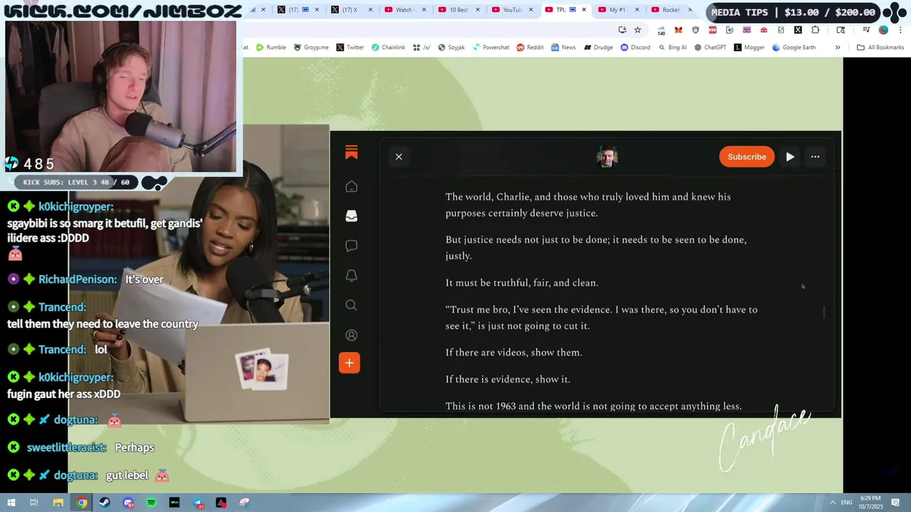Show hidden system tray icons
Viewport: 911px width, 512px height.
[832, 503]
